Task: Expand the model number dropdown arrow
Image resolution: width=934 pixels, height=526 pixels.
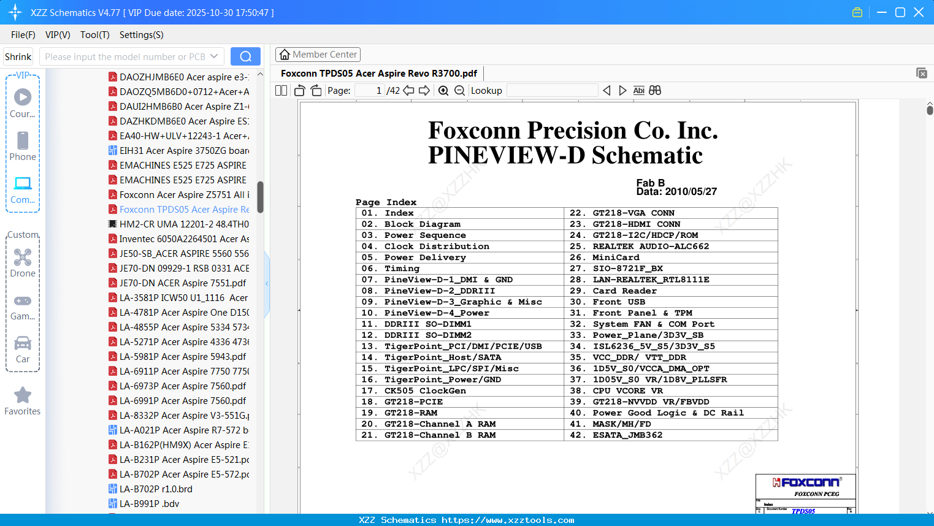Action: [x=214, y=56]
